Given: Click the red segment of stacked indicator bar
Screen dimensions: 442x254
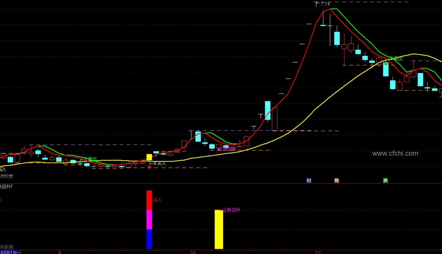Looking at the screenshot, I should click(x=149, y=200).
